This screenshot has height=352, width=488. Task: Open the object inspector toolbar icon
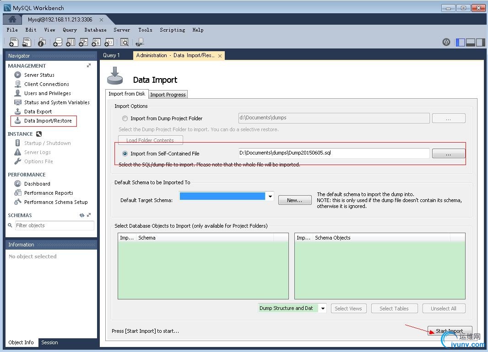[x=42, y=42]
